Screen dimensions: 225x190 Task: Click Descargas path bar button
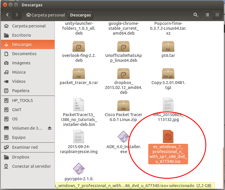pos(80,15)
